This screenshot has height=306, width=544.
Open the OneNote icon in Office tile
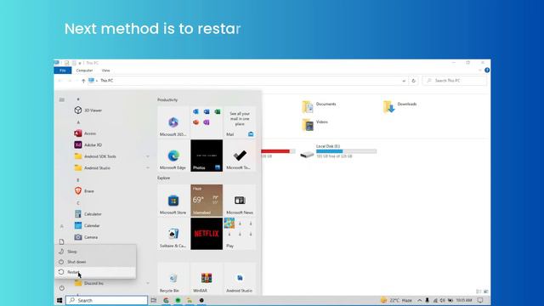207,122
